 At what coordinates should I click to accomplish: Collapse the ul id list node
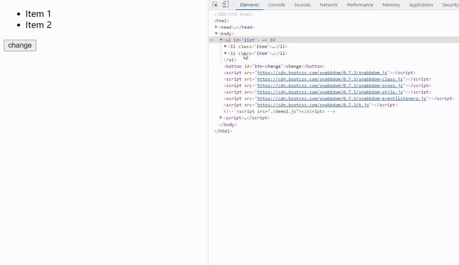(x=221, y=40)
